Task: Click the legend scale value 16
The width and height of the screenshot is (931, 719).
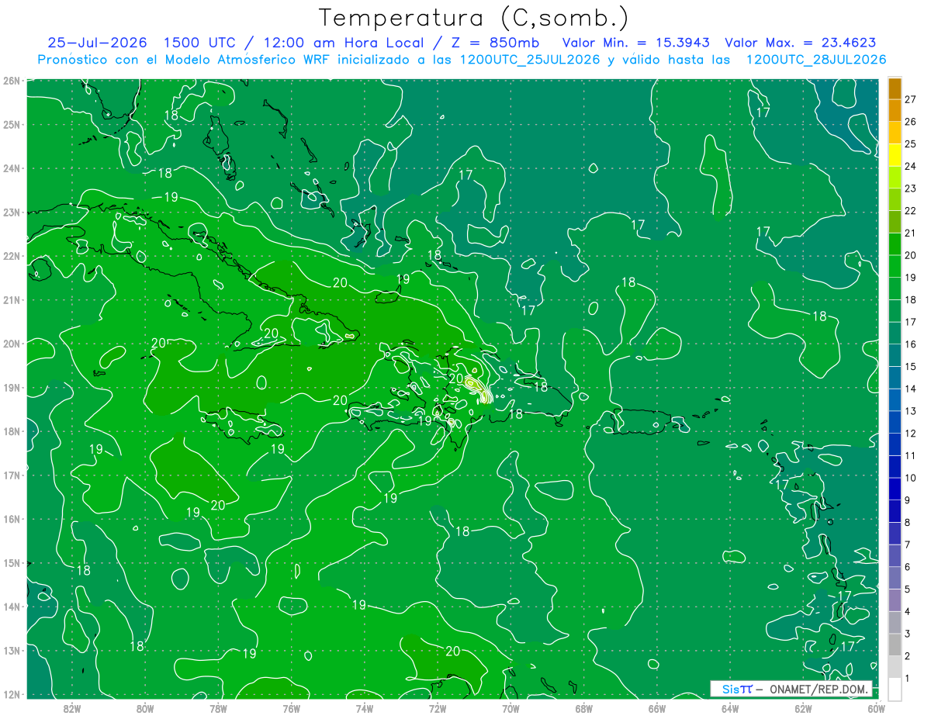Action: (911, 344)
